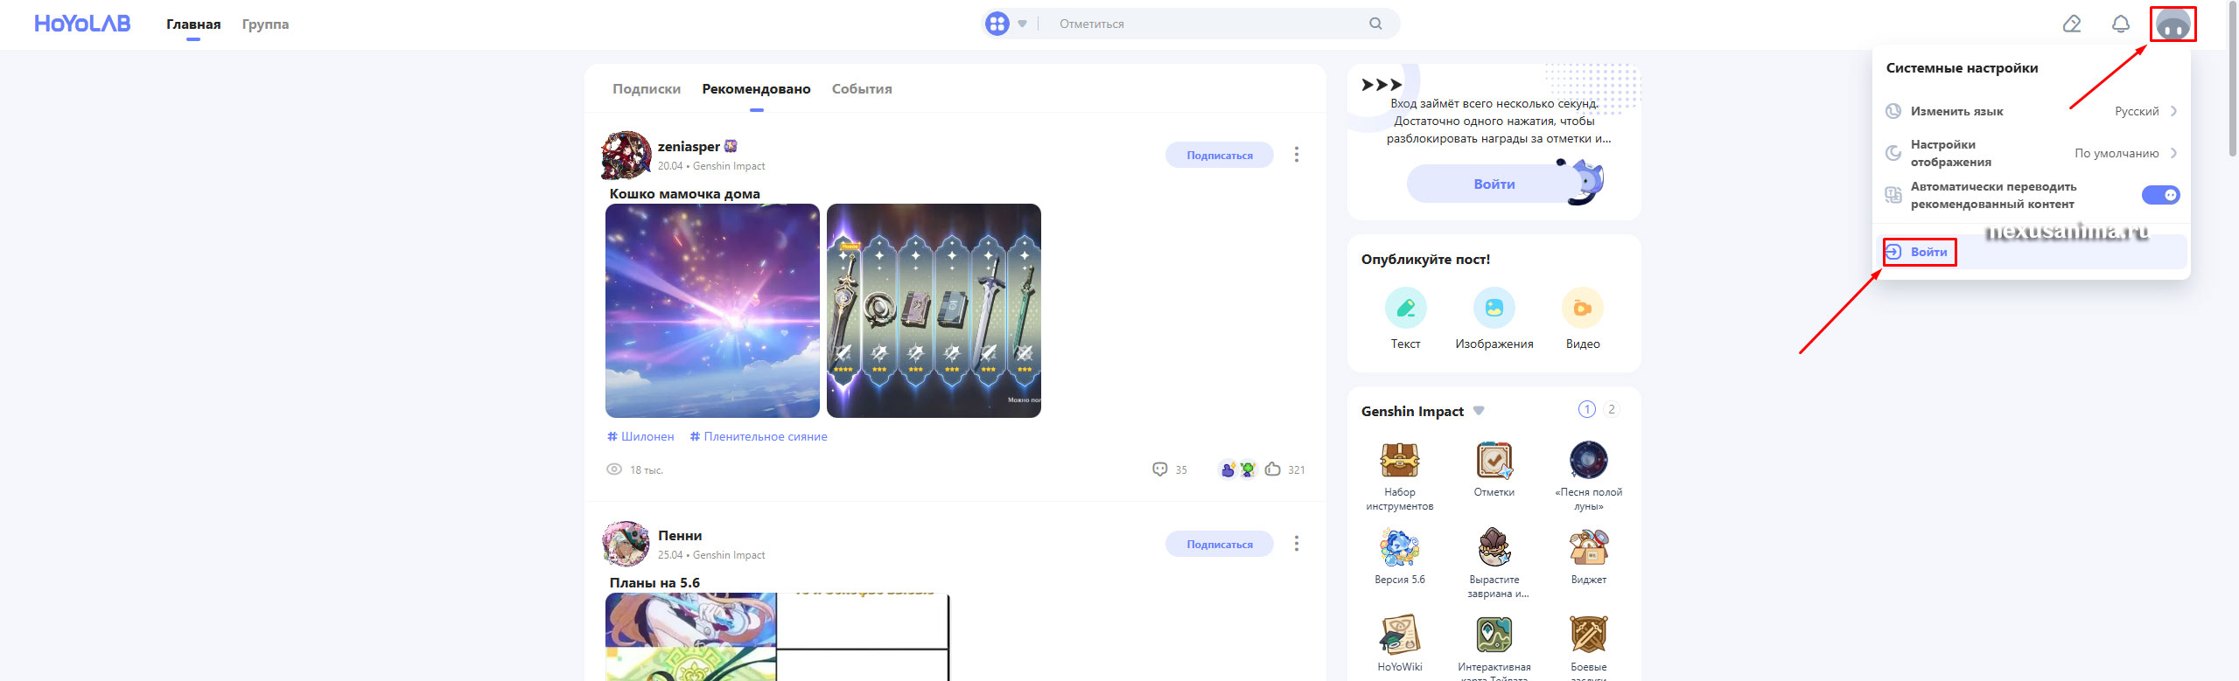Viewport: 2239px width, 681px height.
Task: Run search with the magnifier icon
Action: coord(1375,24)
